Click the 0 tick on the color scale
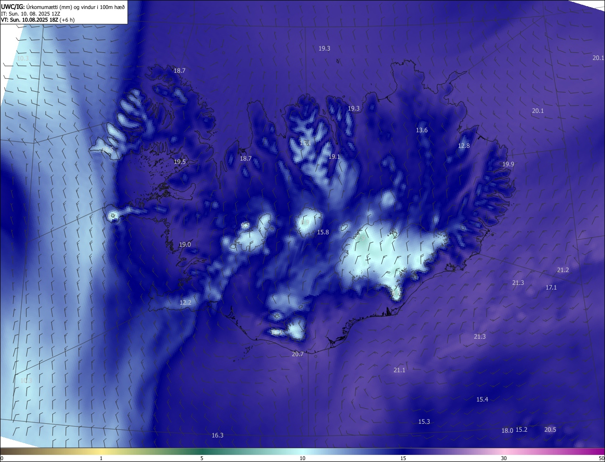 point(2,459)
